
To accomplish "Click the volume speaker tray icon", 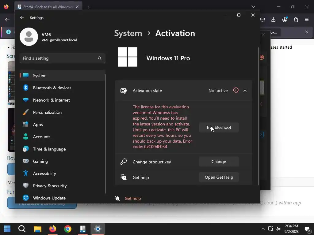I will [278, 229].
